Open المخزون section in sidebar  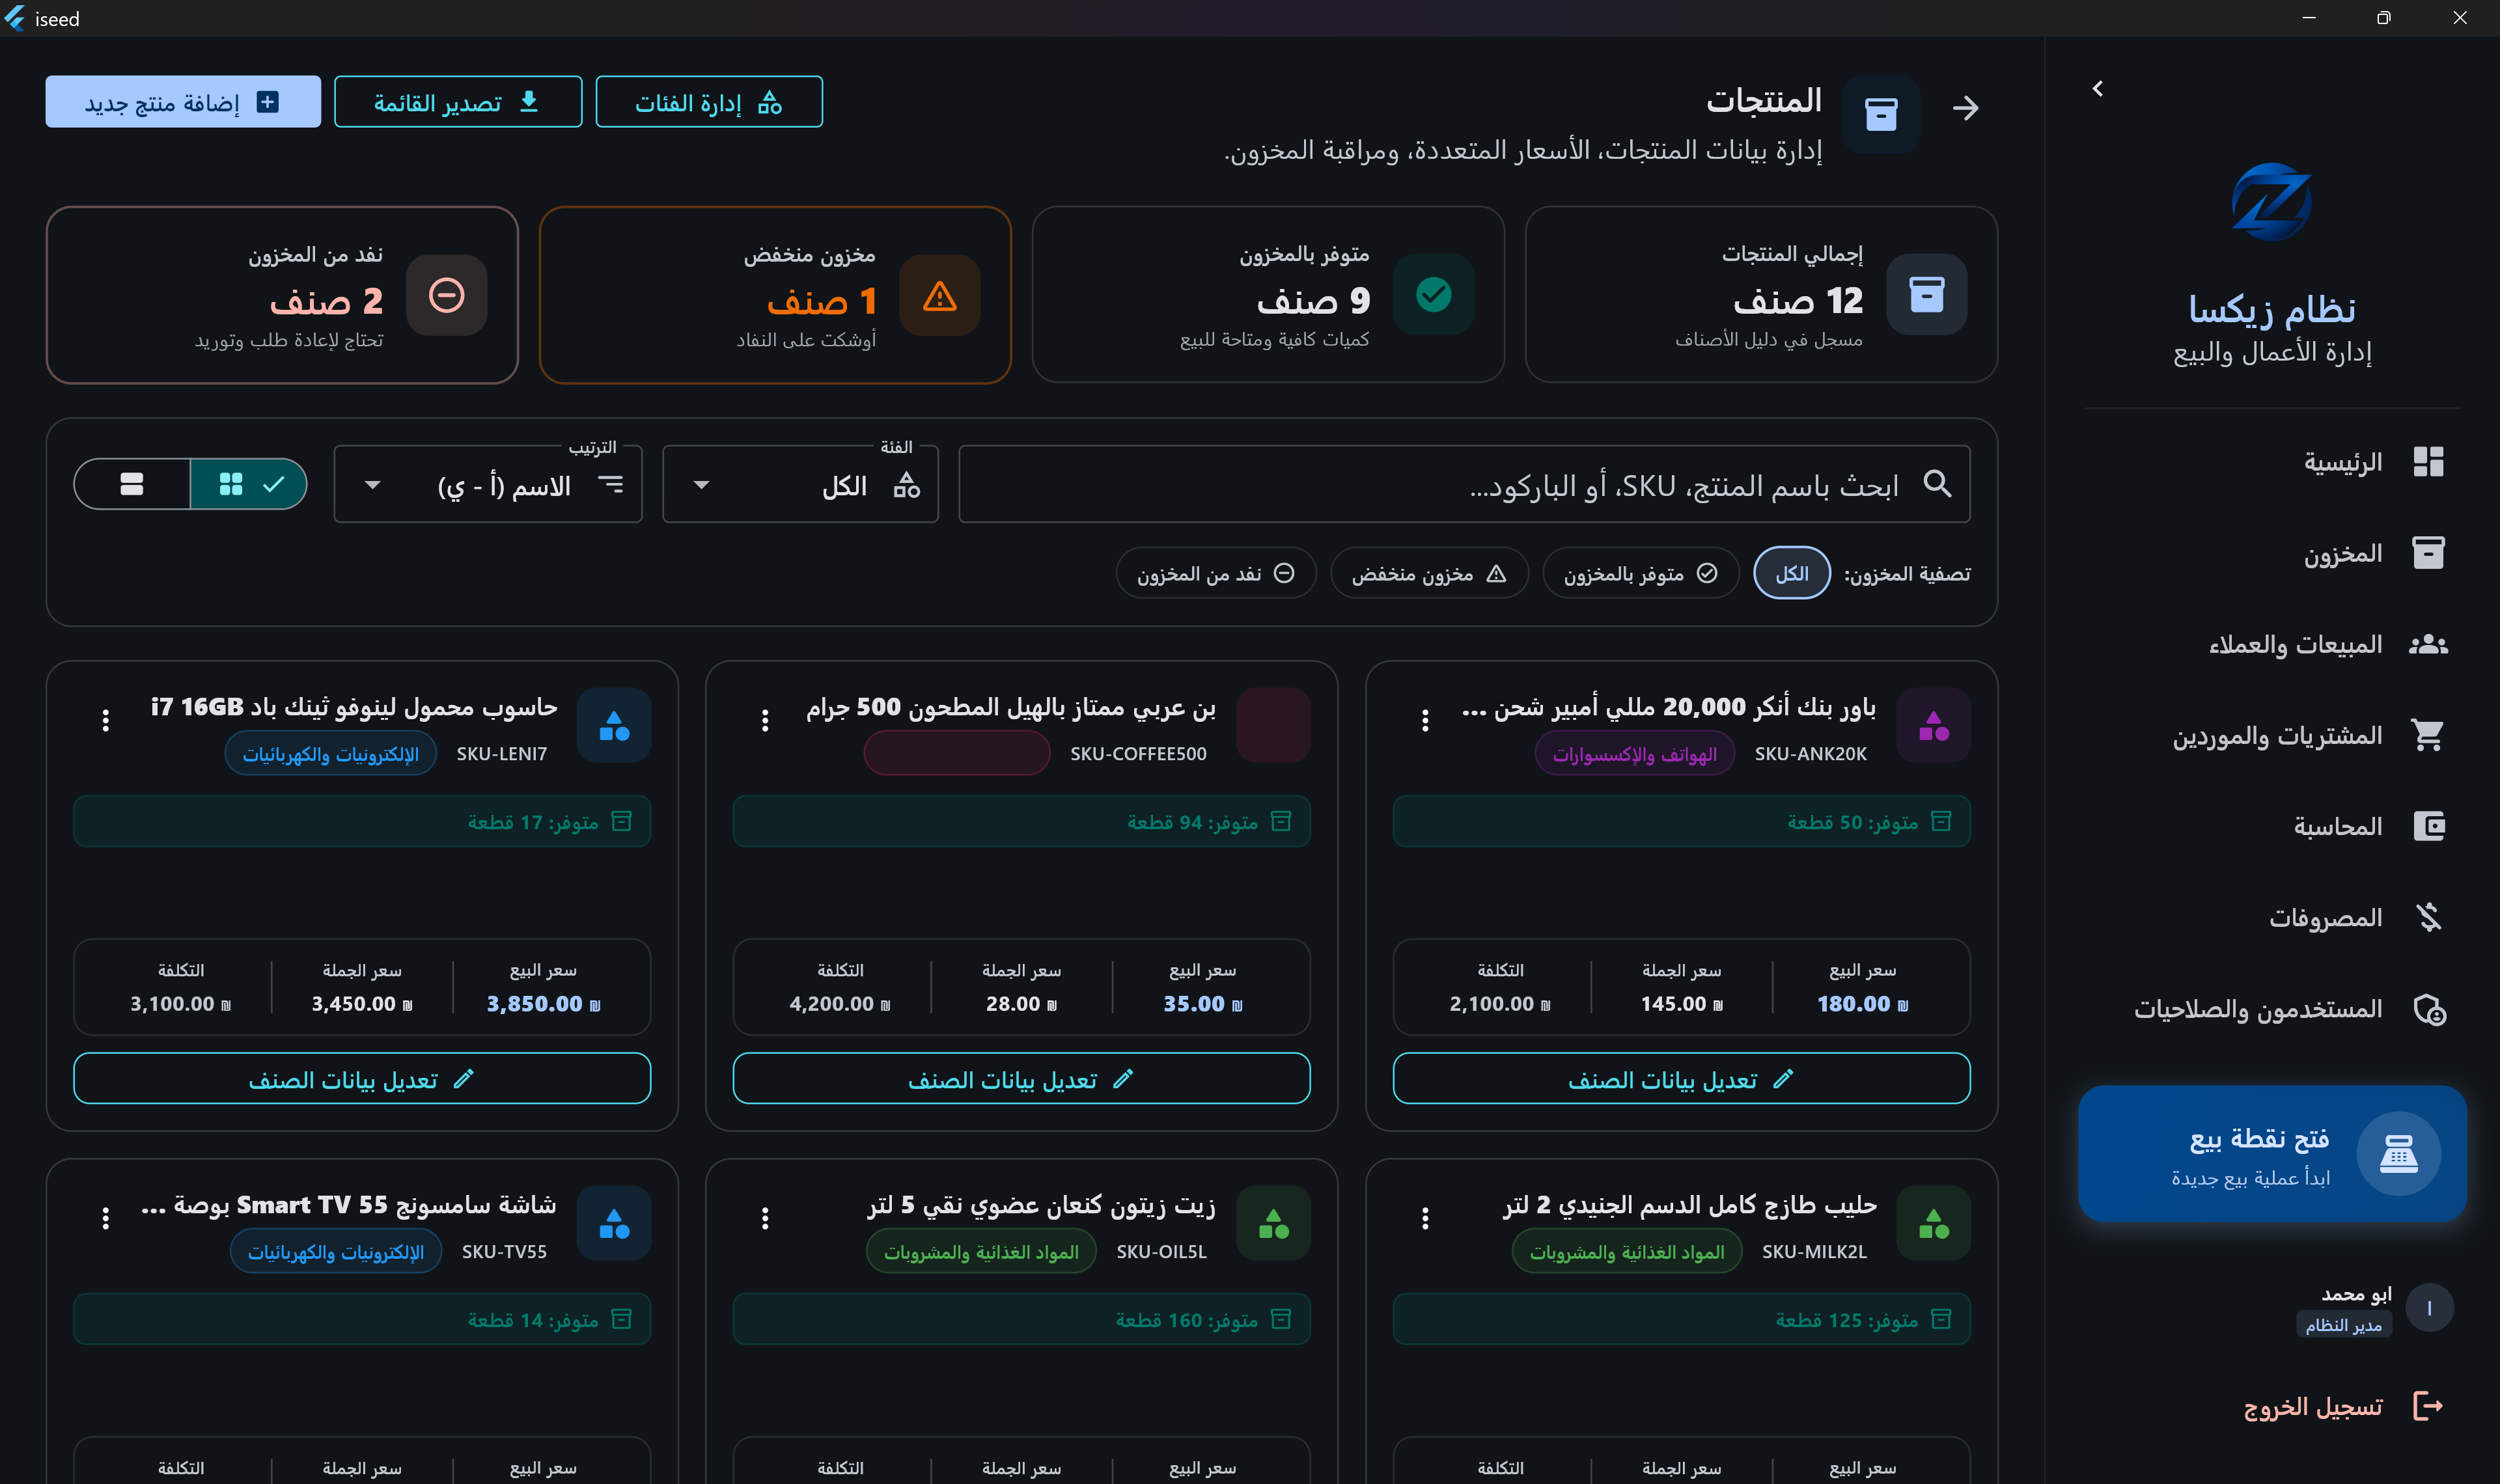tap(2272, 553)
